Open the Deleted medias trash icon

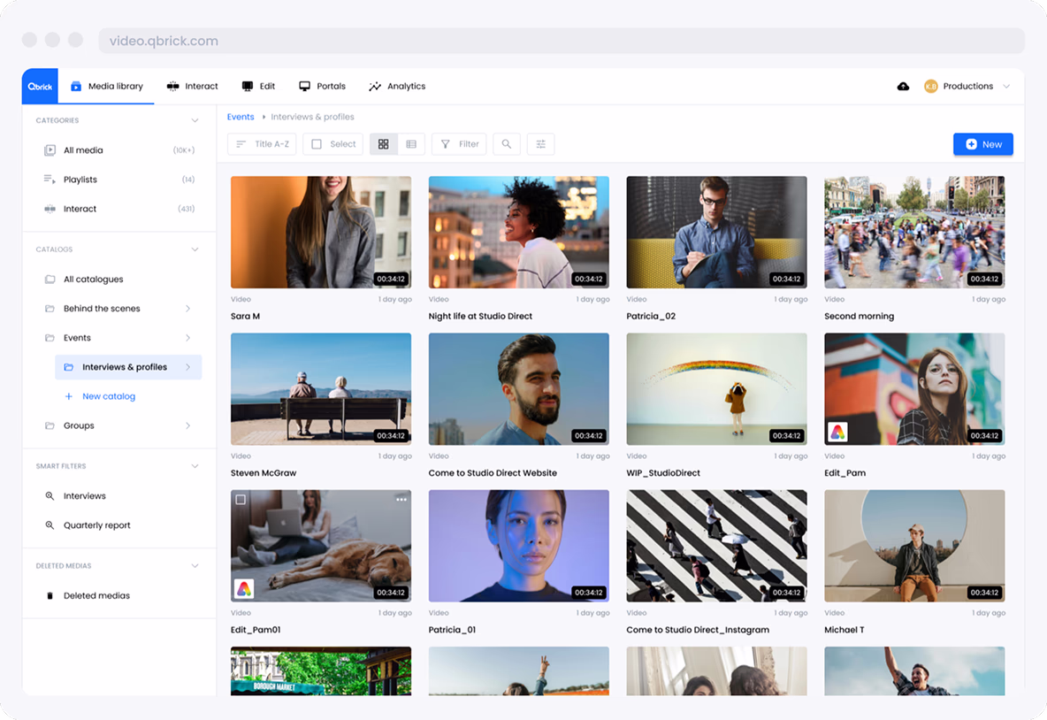pos(48,595)
